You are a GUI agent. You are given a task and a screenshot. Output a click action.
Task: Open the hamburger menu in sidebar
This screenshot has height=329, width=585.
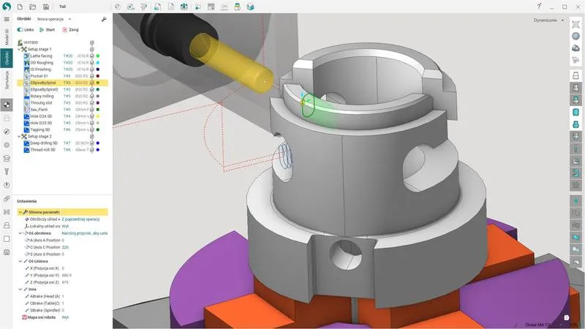(x=7, y=19)
